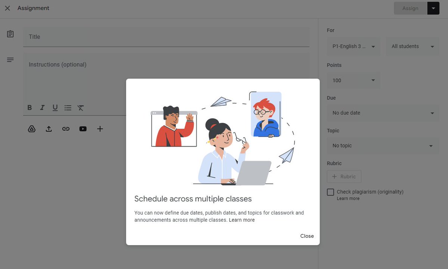Image resolution: width=448 pixels, height=269 pixels.
Task: Click the Points label
Action: (x=334, y=65)
